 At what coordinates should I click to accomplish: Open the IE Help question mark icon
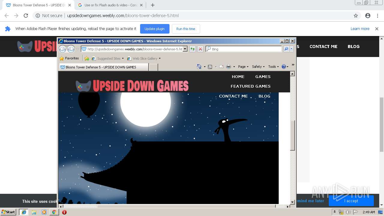point(284,67)
